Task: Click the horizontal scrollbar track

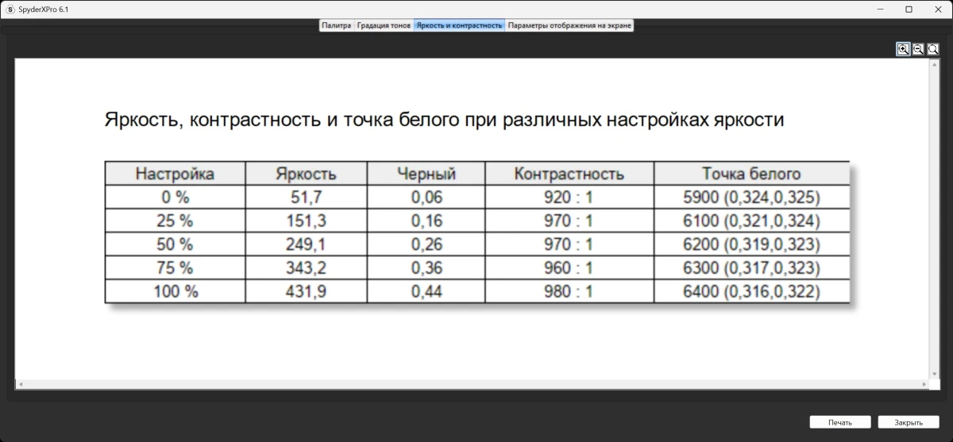Action: coord(473,385)
